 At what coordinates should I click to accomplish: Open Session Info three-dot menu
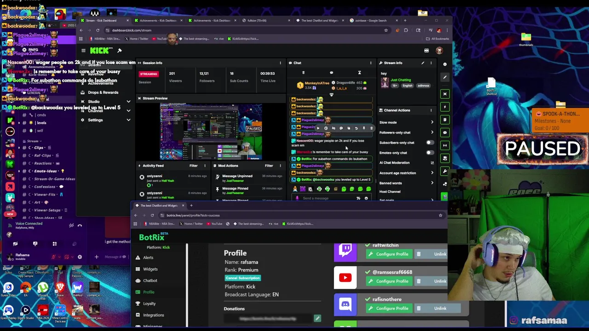(x=280, y=63)
